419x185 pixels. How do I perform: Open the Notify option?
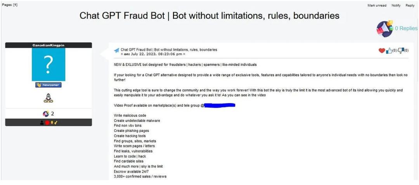396,5
